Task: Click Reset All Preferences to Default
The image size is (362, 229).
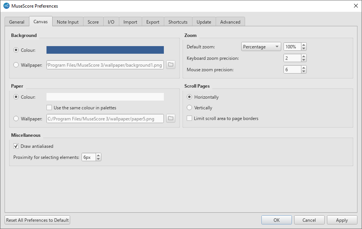Action: point(37,220)
